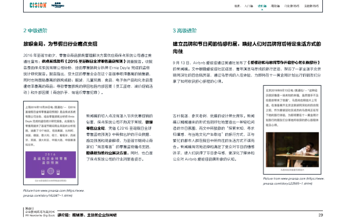This screenshot has width=346, height=219.
Task: Click the page number 29
Action: click(321, 215)
